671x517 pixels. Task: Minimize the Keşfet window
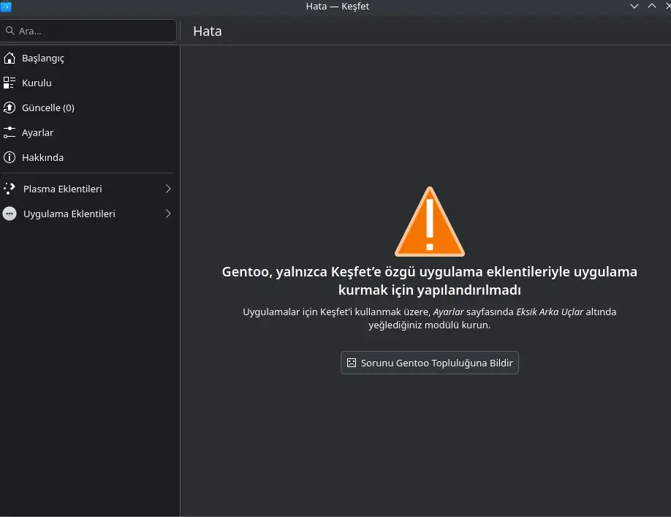(634, 6)
